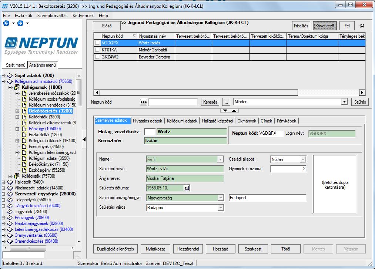Click the Saját adatok node icon
Image resolution: width=375 pixels, height=269 pixels.
click(10, 75)
